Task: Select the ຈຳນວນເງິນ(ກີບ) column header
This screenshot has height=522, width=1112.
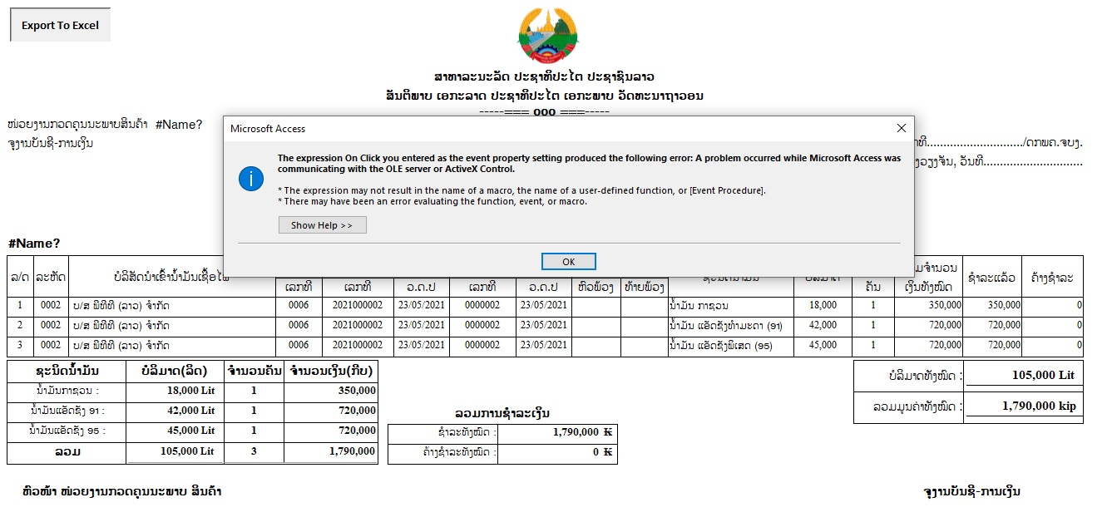Action: coord(331,371)
